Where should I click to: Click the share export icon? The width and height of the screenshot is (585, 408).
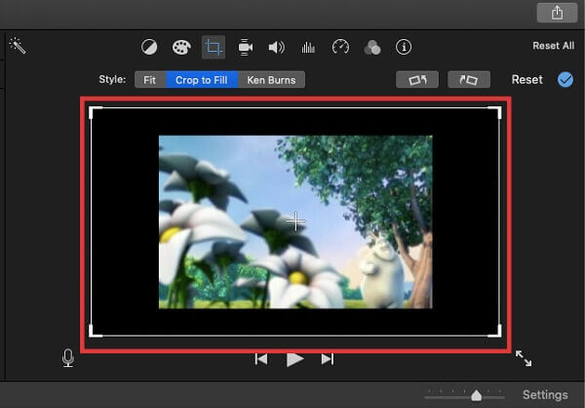[x=557, y=13]
